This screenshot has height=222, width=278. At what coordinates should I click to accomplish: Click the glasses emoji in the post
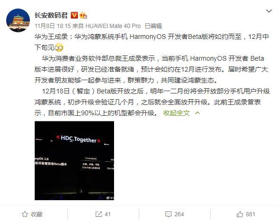(x=58, y=47)
